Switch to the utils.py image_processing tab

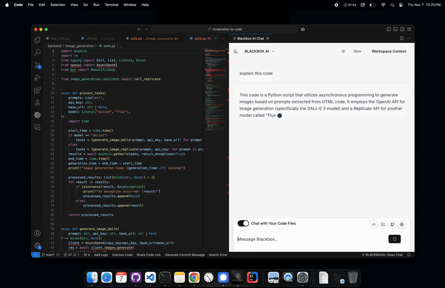(154, 38)
